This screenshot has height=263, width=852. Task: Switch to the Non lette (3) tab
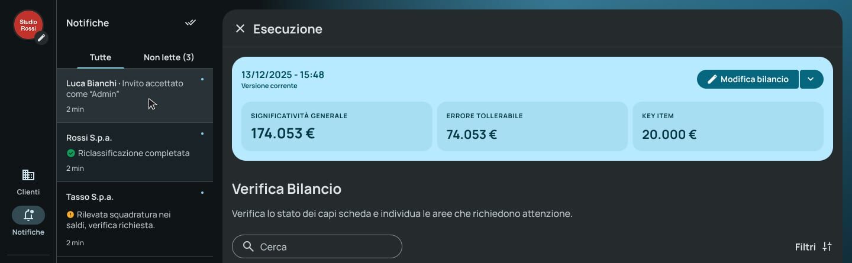tap(169, 57)
